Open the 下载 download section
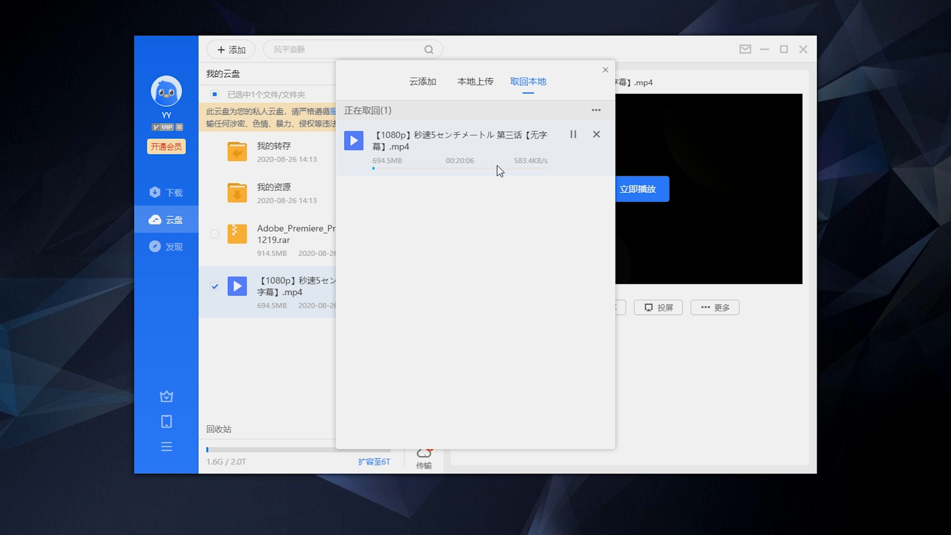 tap(166, 192)
